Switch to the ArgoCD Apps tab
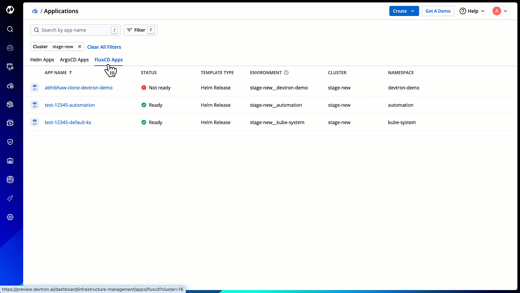This screenshot has height=293, width=520. coord(74,60)
